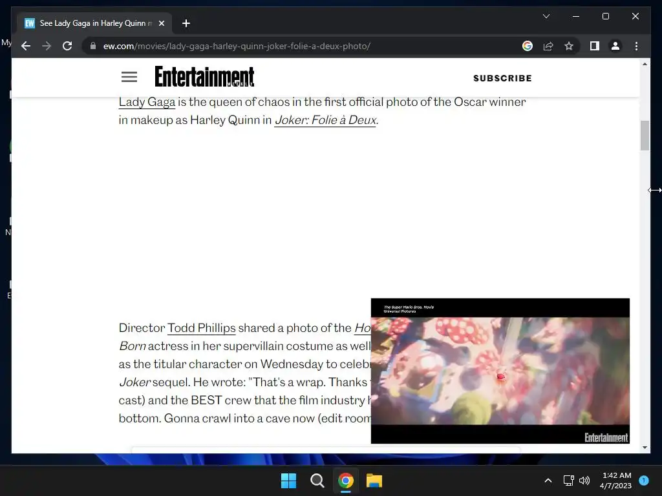Open Windows taskbar search
This screenshot has width=662, height=496.
click(x=317, y=480)
